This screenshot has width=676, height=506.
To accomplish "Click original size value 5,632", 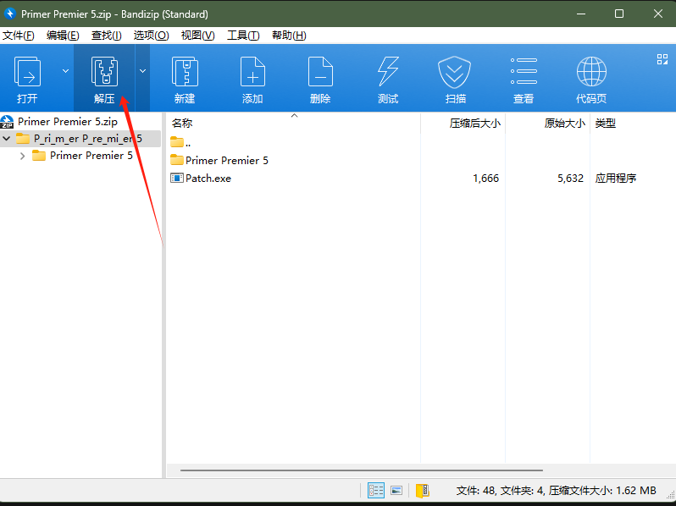I will click(x=570, y=179).
